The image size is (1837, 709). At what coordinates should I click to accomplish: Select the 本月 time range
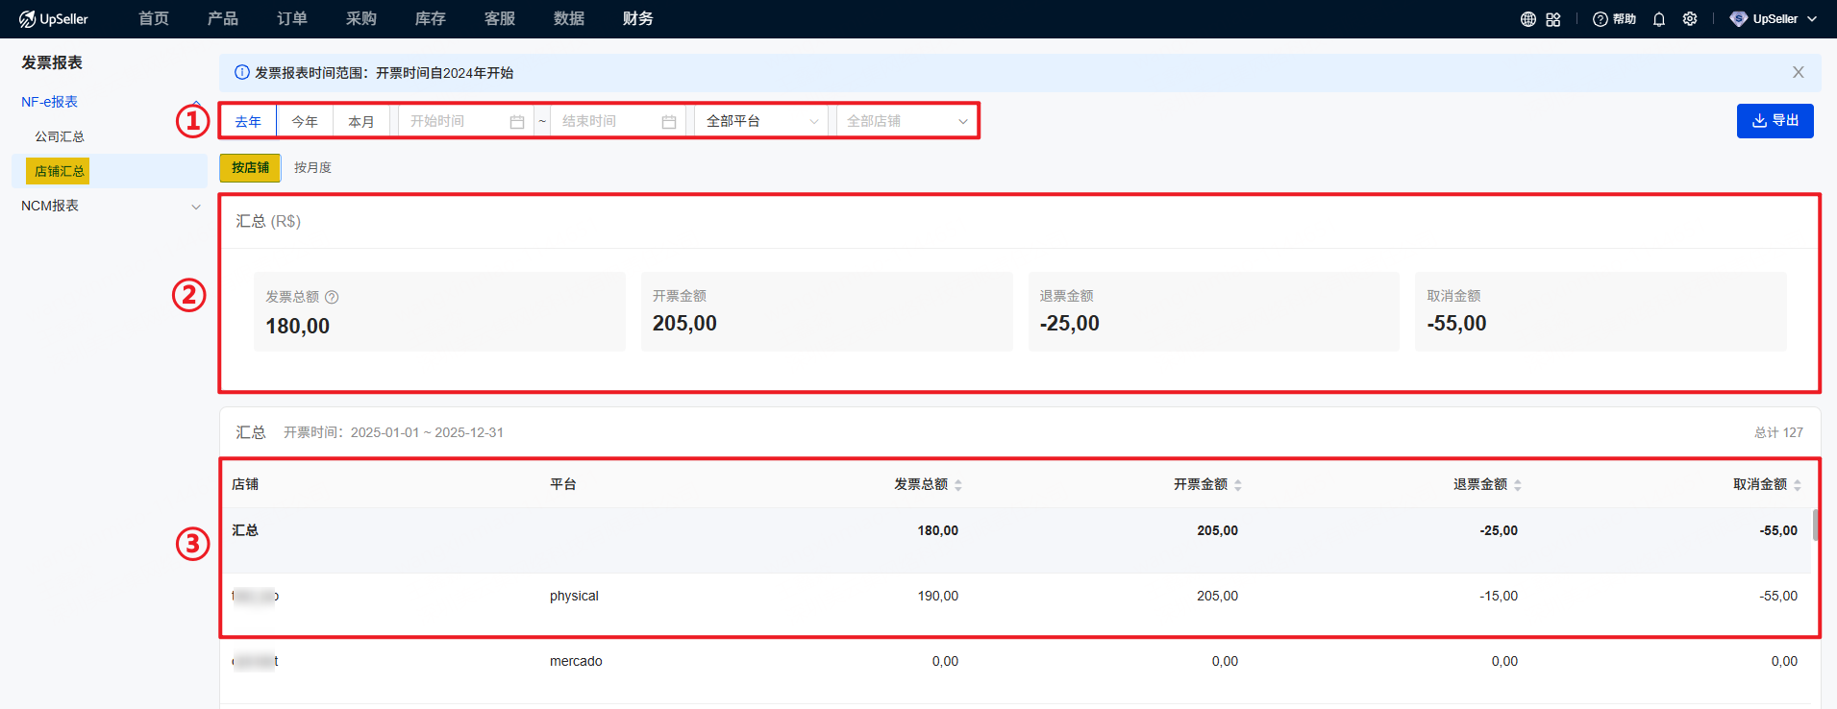pyautogui.click(x=361, y=122)
